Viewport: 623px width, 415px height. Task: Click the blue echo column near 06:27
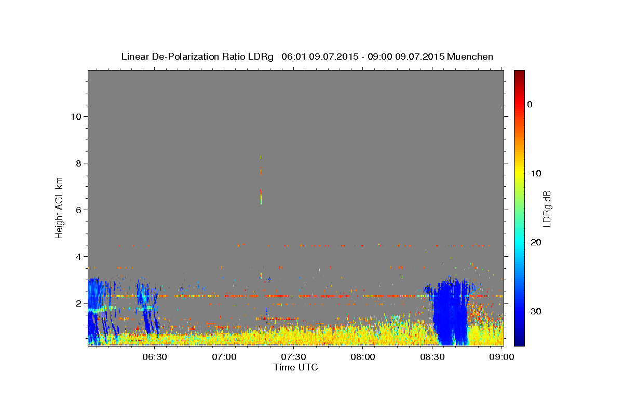coord(147,308)
